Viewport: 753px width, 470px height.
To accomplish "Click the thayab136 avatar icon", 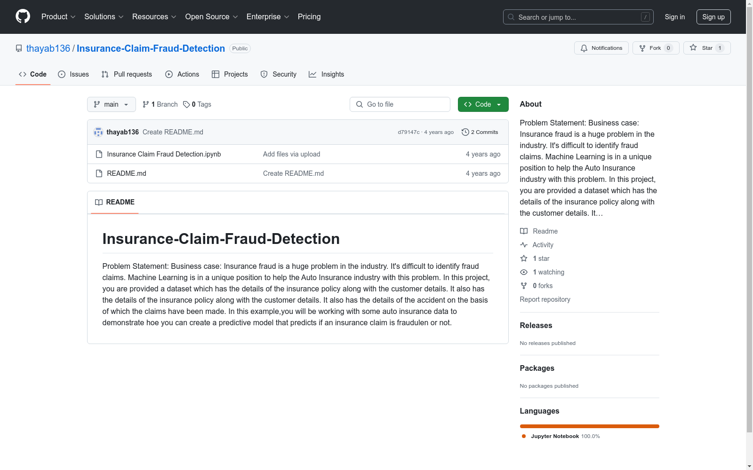I will [98, 132].
